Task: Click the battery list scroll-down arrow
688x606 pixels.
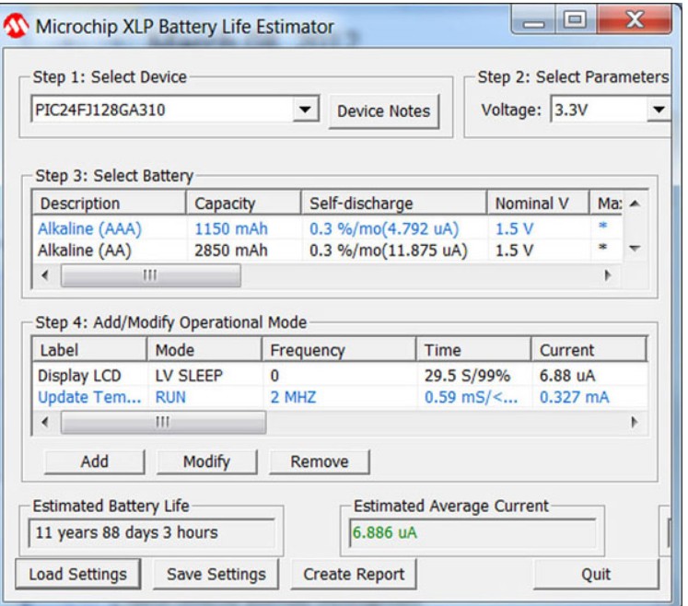Action: [x=635, y=249]
